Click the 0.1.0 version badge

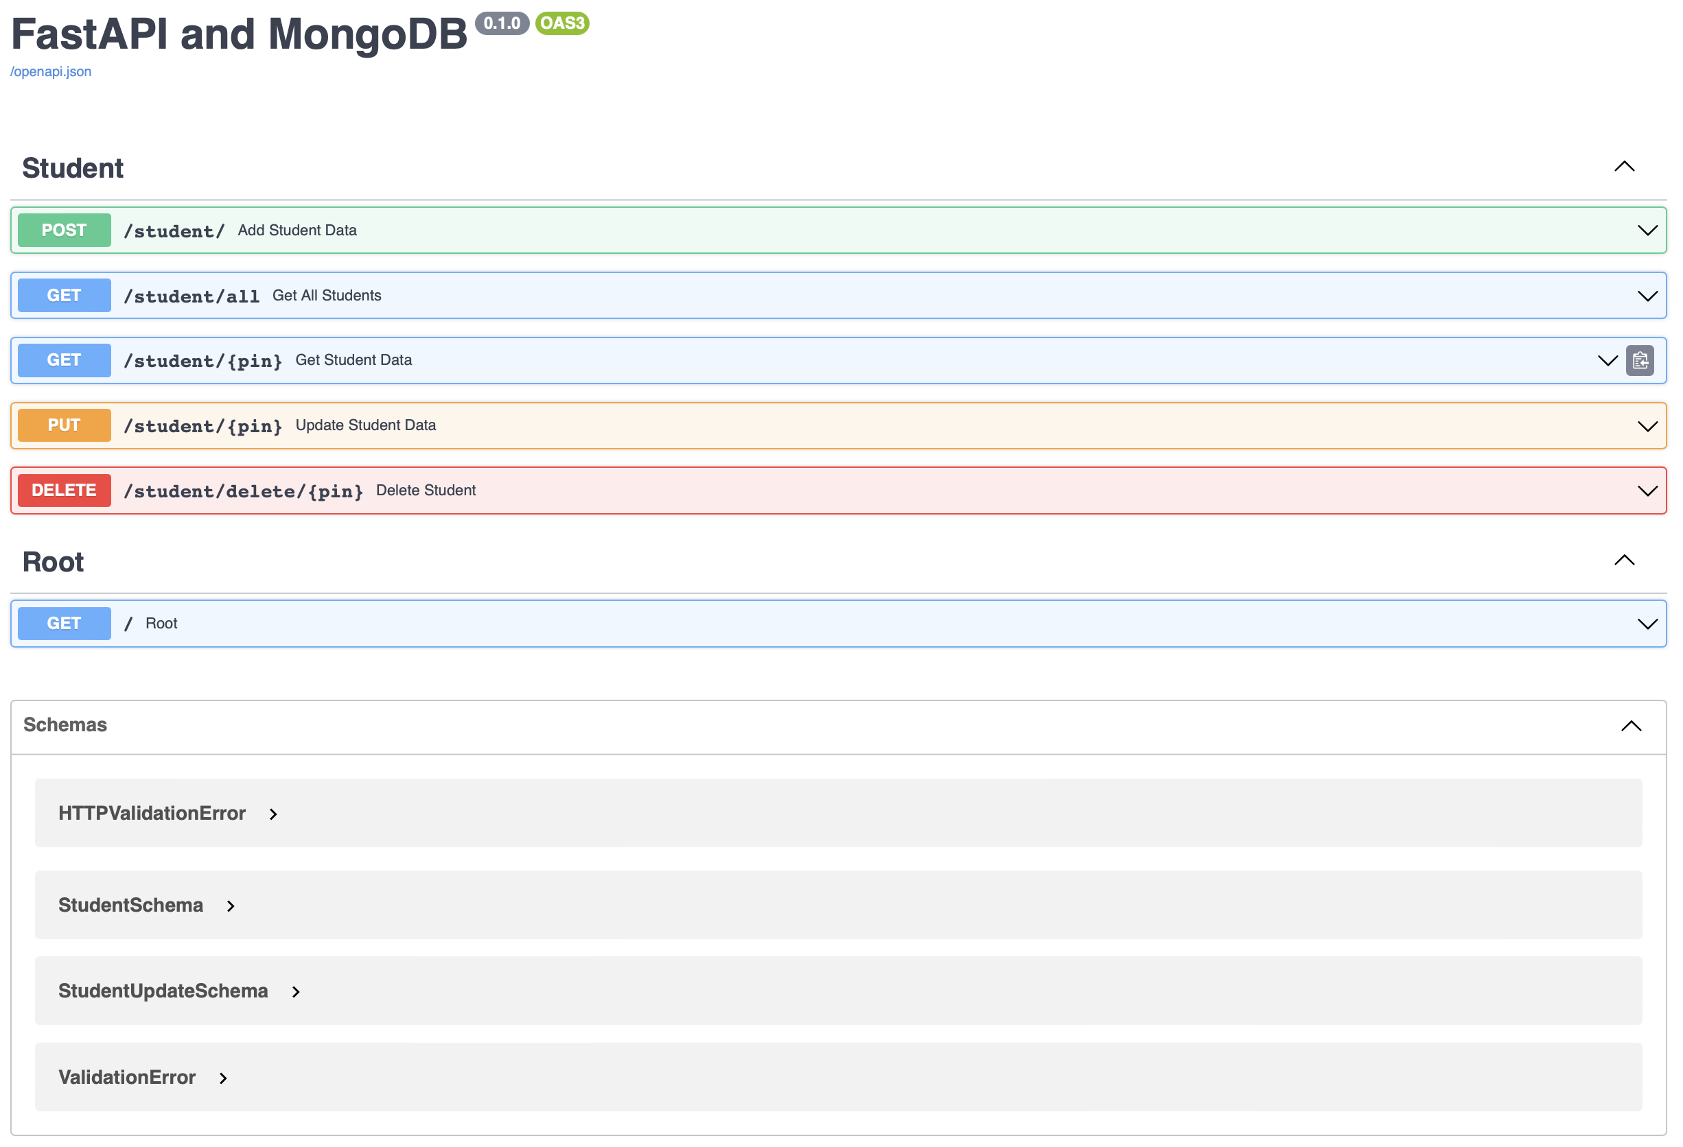502,23
